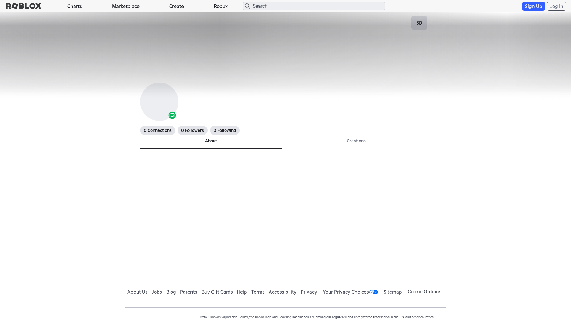View who this profile is Following
The image size is (575, 323).
(225, 130)
